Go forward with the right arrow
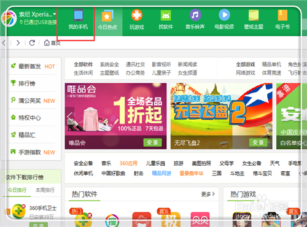307x227 pixels. [x=18, y=43]
